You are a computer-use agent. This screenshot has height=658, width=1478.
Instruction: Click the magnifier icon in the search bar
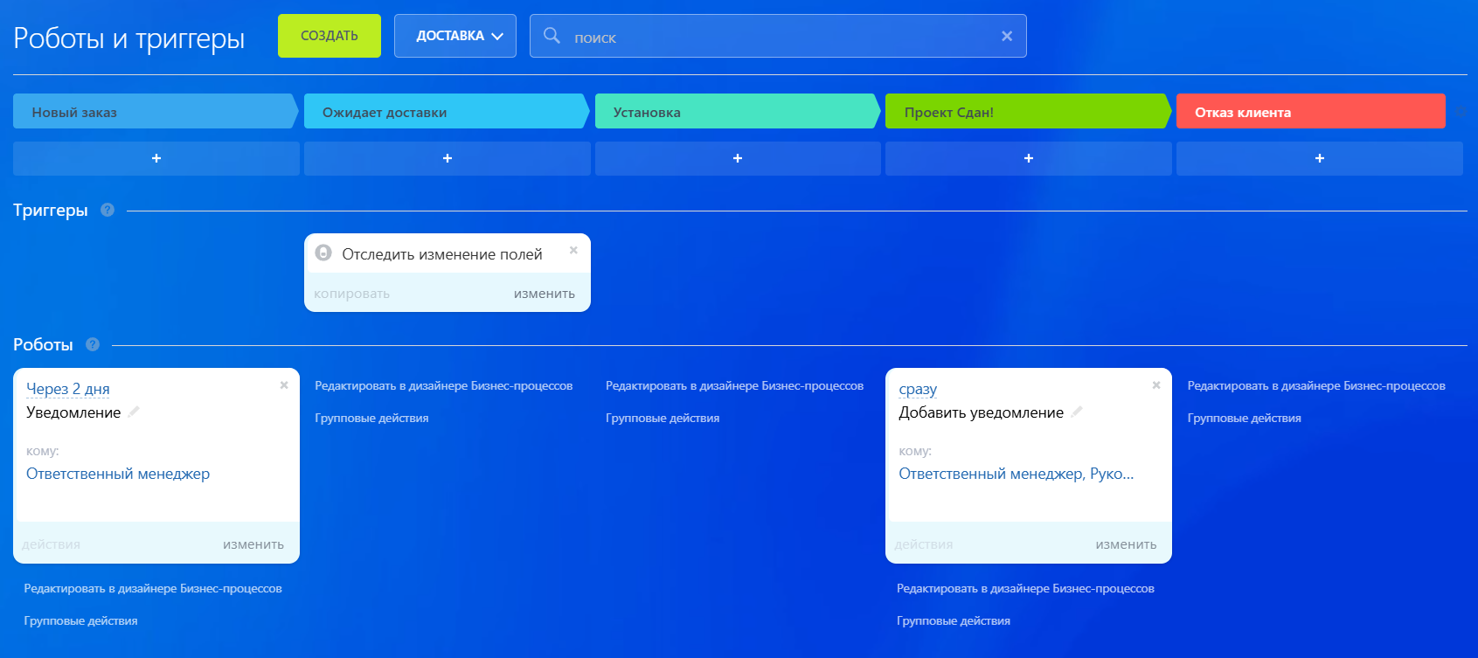pos(552,36)
